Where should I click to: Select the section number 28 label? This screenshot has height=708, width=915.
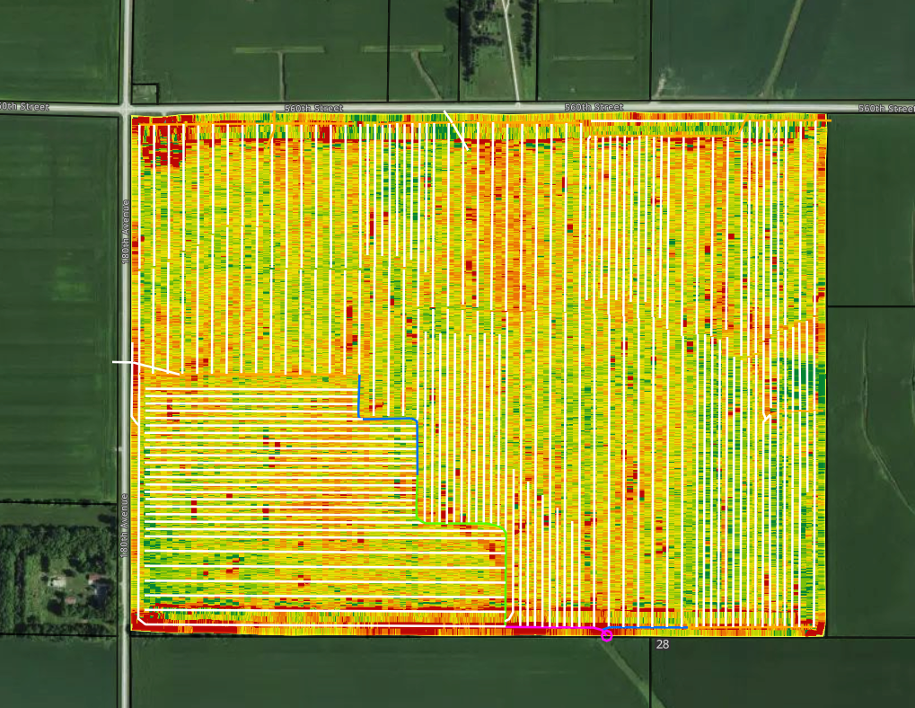[x=663, y=644]
